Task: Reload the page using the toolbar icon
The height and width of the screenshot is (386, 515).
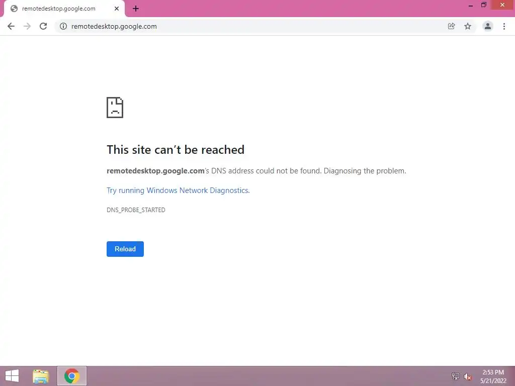Action: coord(43,26)
